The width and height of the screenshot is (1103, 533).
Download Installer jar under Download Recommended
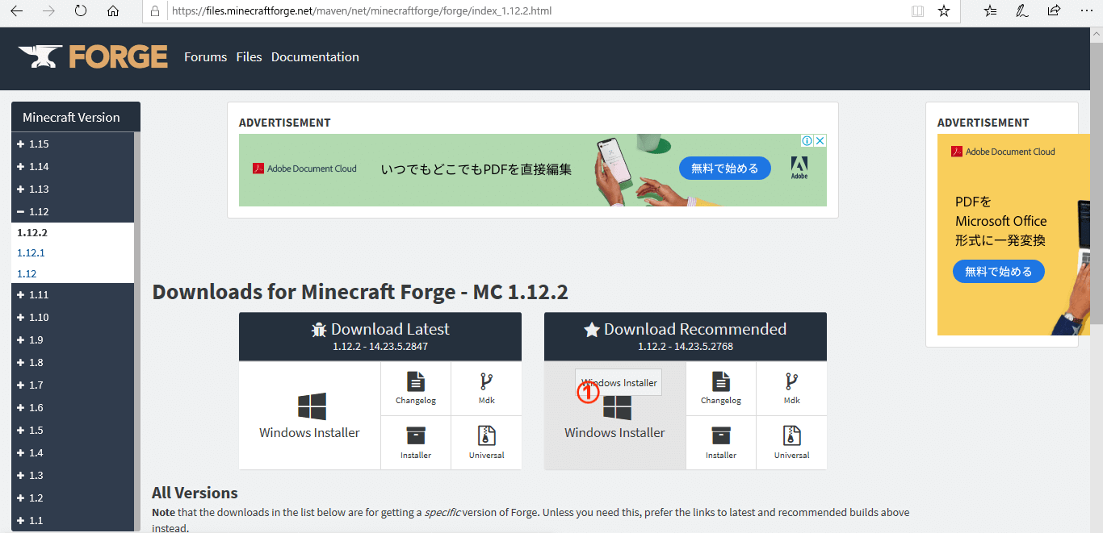(x=721, y=443)
